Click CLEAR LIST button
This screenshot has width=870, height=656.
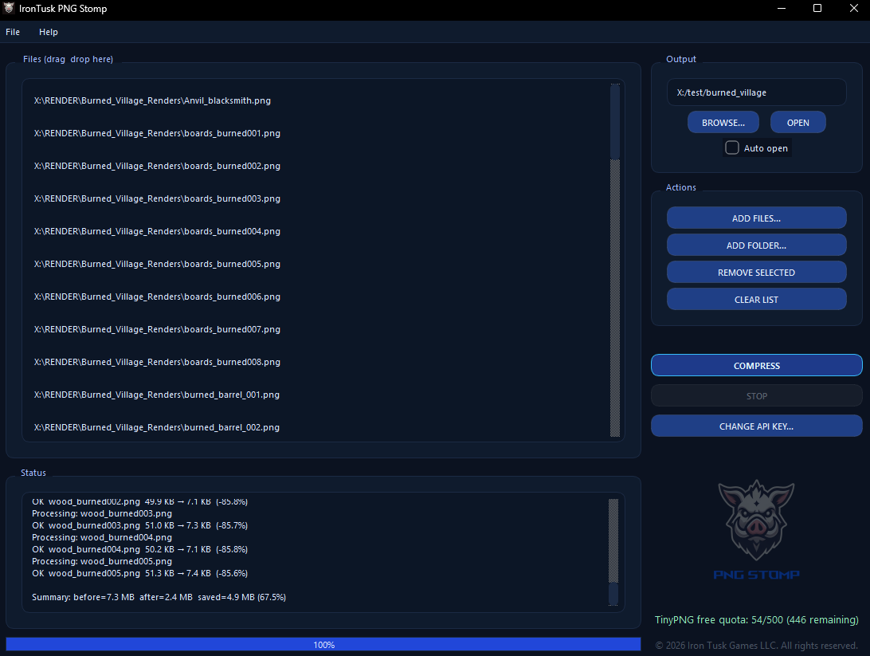click(756, 300)
